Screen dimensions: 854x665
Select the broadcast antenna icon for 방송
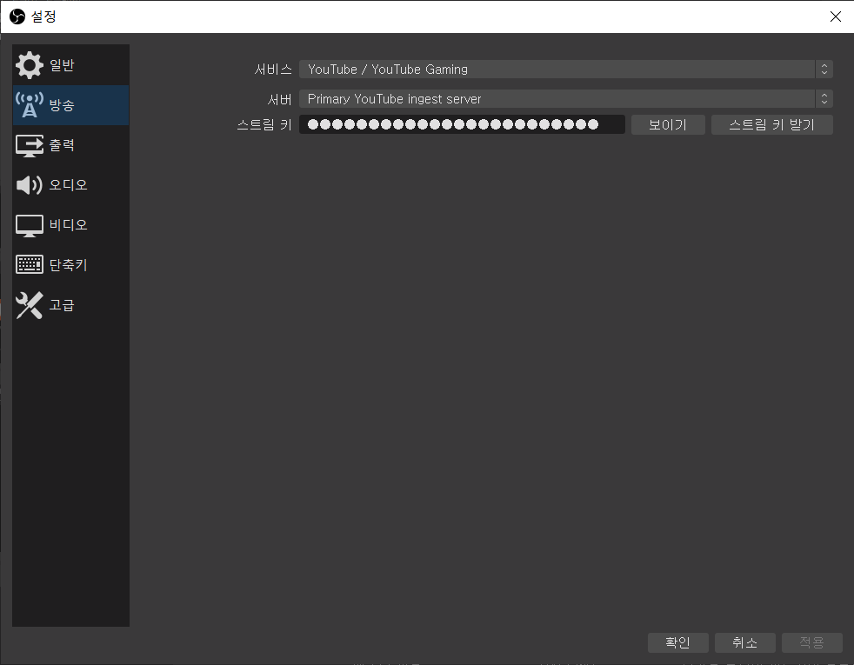pos(29,105)
